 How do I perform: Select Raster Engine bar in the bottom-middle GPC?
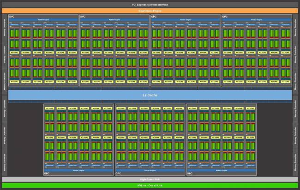tap(150, 170)
